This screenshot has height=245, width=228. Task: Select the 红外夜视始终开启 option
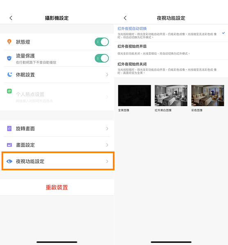coord(171,51)
